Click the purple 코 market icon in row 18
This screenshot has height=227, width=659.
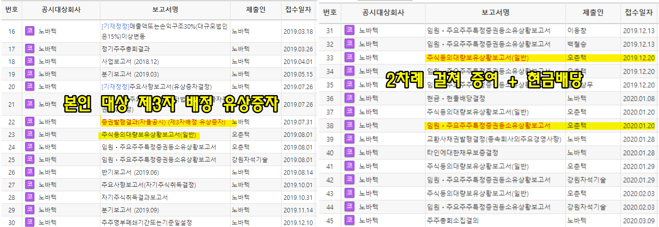[30, 61]
